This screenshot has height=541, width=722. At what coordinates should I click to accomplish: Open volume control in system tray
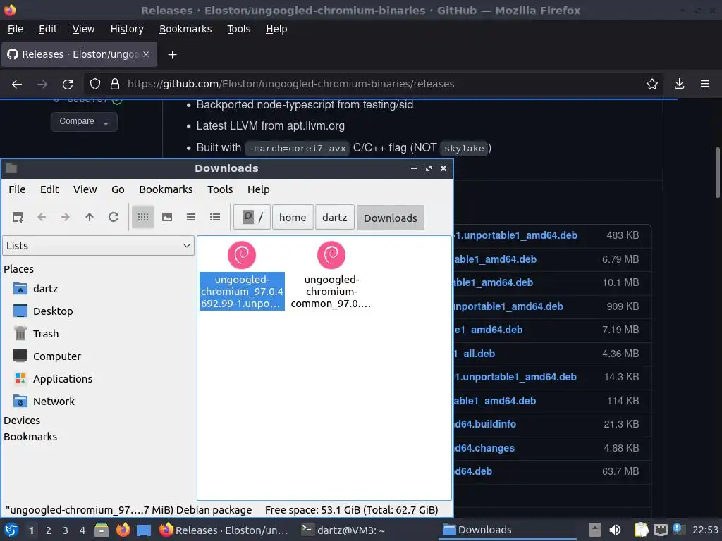coord(615,530)
